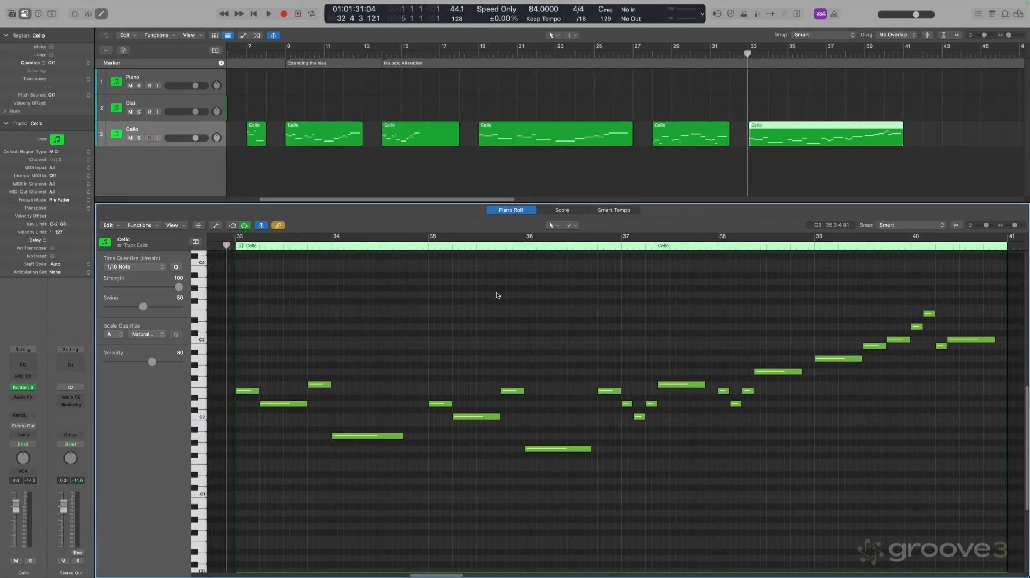This screenshot has height=578, width=1030.
Task: Adjust the Velocity slider handle
Action: click(152, 362)
